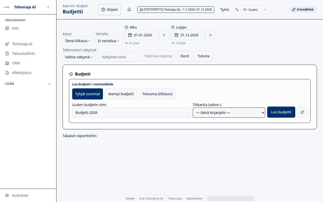
Task: Click the Raportit breadcrumb link
Action: pyautogui.click(x=68, y=6)
